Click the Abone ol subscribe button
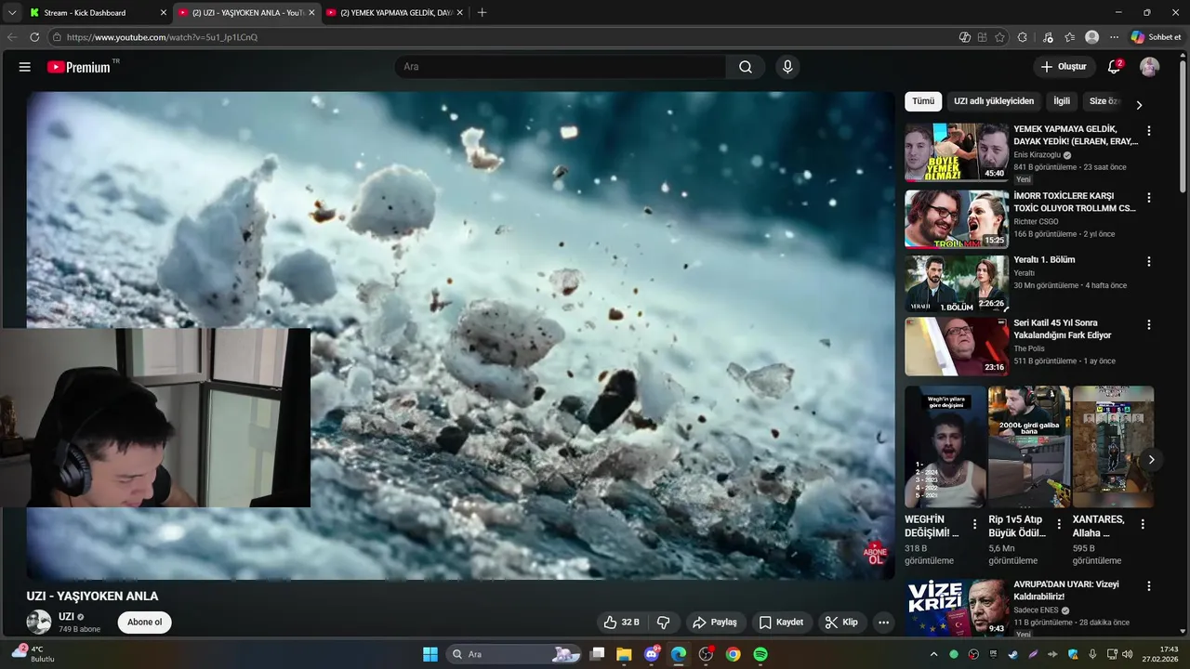This screenshot has width=1190, height=669. click(145, 623)
